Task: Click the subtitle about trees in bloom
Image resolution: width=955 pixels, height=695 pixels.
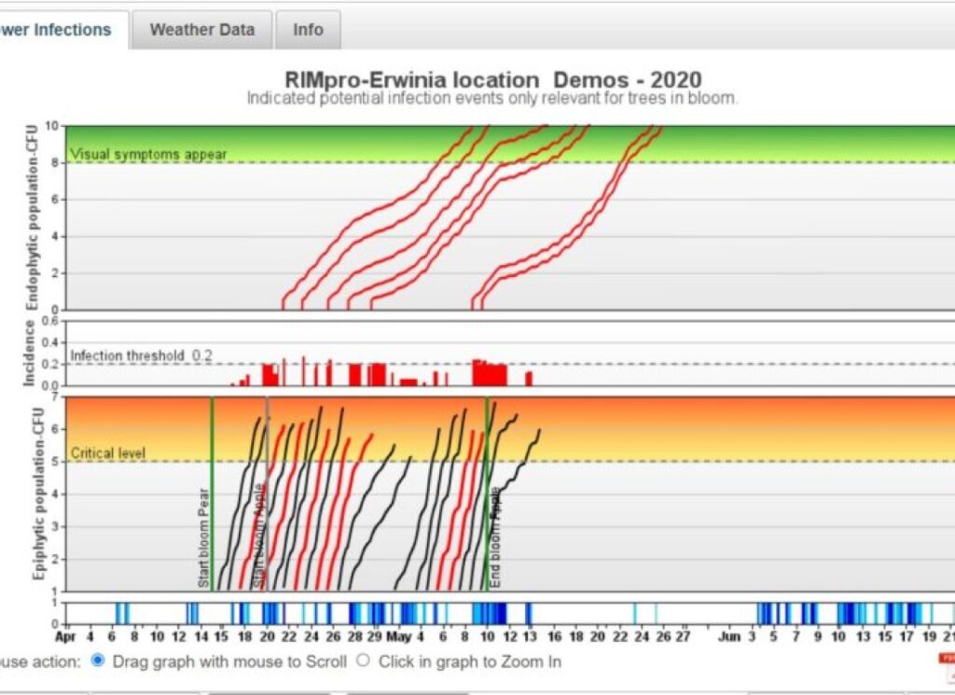Action: [x=492, y=98]
